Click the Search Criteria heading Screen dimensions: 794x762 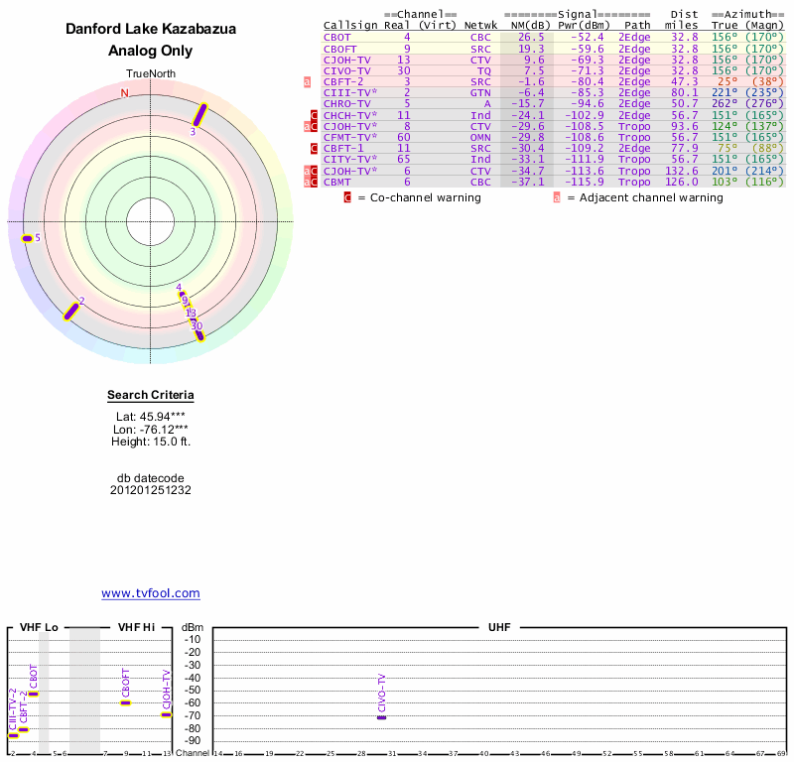tap(151, 396)
